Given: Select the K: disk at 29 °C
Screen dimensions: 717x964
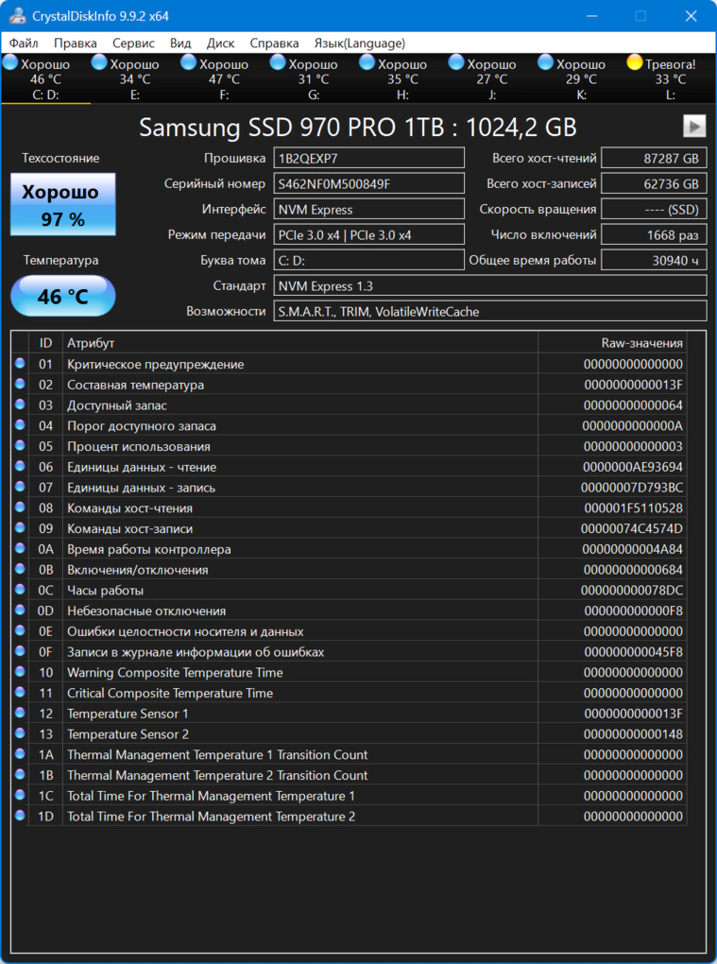Looking at the screenshot, I should 581,79.
